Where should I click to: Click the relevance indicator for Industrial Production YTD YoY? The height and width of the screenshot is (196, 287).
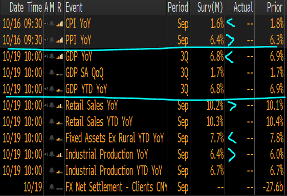59,172
